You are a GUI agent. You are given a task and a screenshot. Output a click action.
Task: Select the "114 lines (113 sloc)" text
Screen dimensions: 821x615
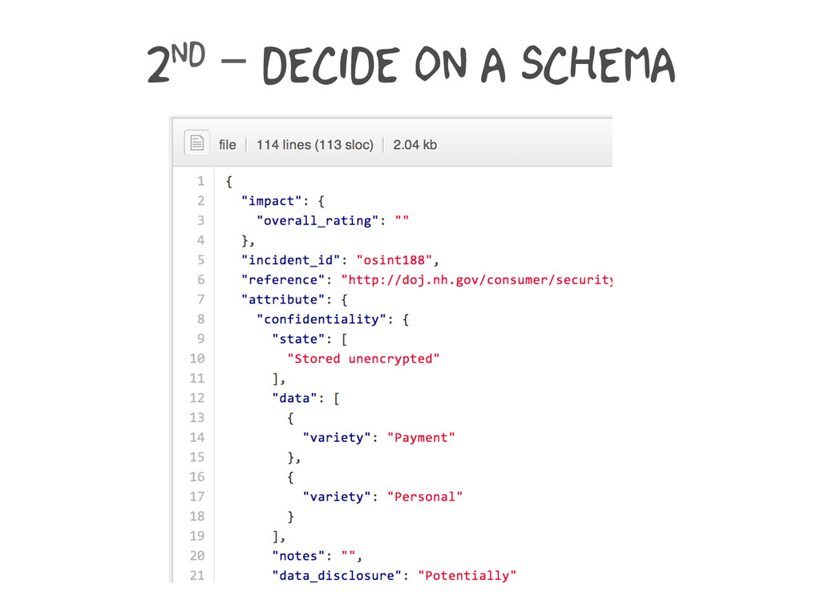(x=314, y=145)
